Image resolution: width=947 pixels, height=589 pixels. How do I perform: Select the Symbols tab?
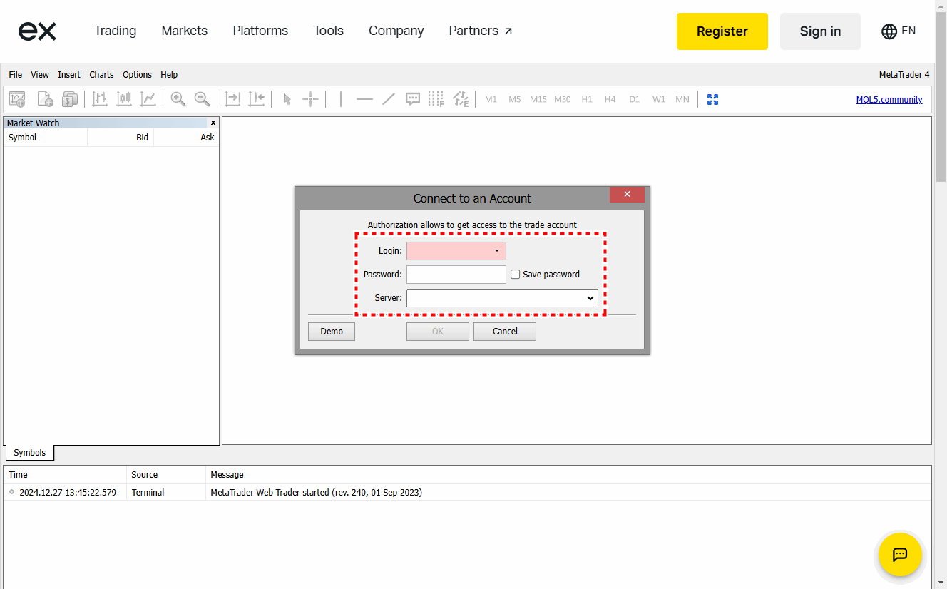click(29, 453)
